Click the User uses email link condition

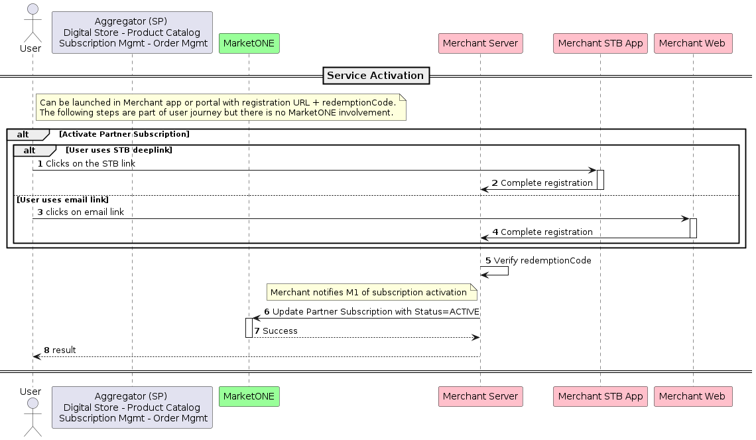pos(63,200)
